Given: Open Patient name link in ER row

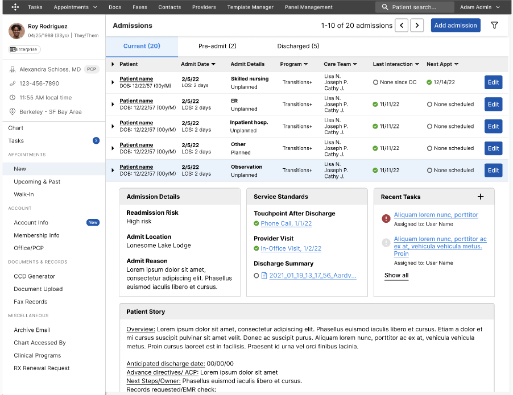Looking at the screenshot, I should pyautogui.click(x=136, y=101).
